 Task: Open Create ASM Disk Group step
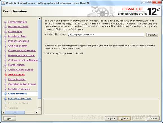[21, 70]
